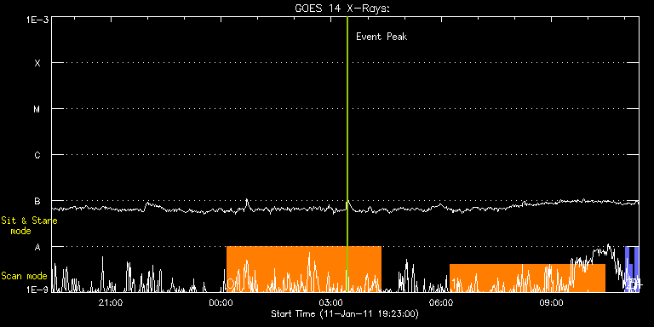Click the Start Time axis caption
This screenshot has height=327, width=654.
coord(345,313)
